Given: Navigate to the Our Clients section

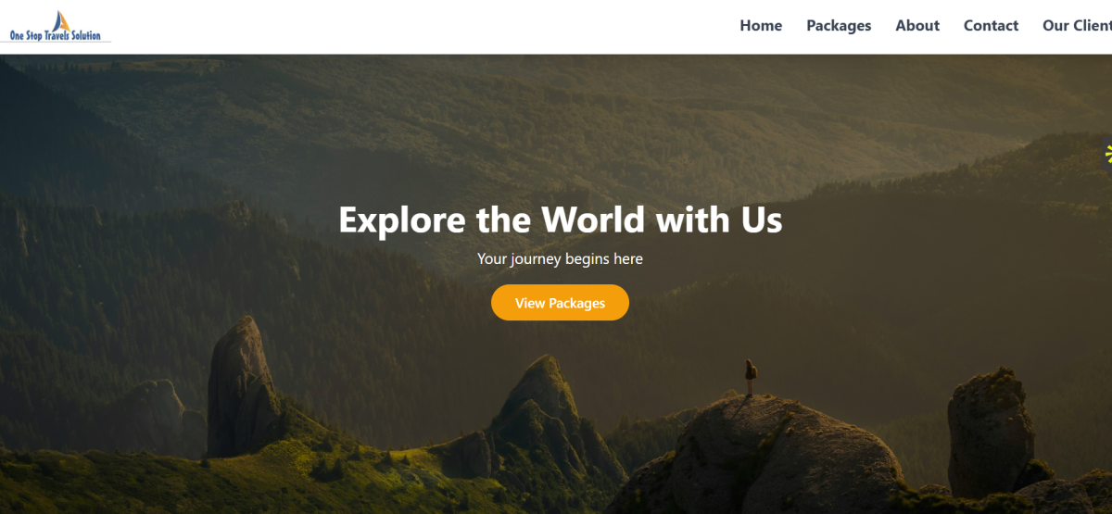Looking at the screenshot, I should 1077,26.
